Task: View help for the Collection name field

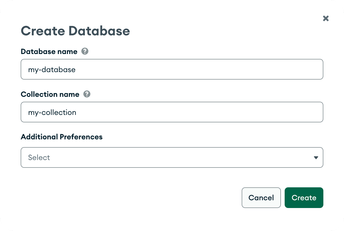Action: click(87, 94)
